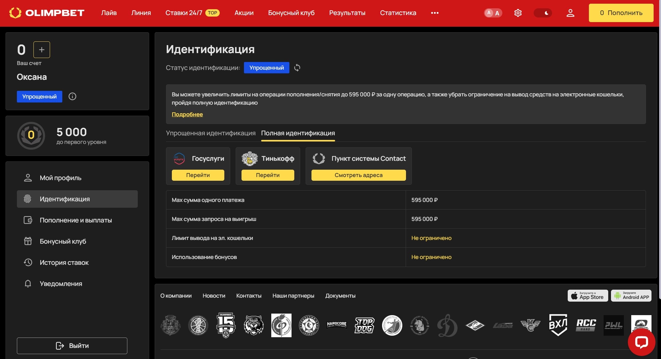
Task: Toggle the dark mode moon switch
Action: point(543,13)
